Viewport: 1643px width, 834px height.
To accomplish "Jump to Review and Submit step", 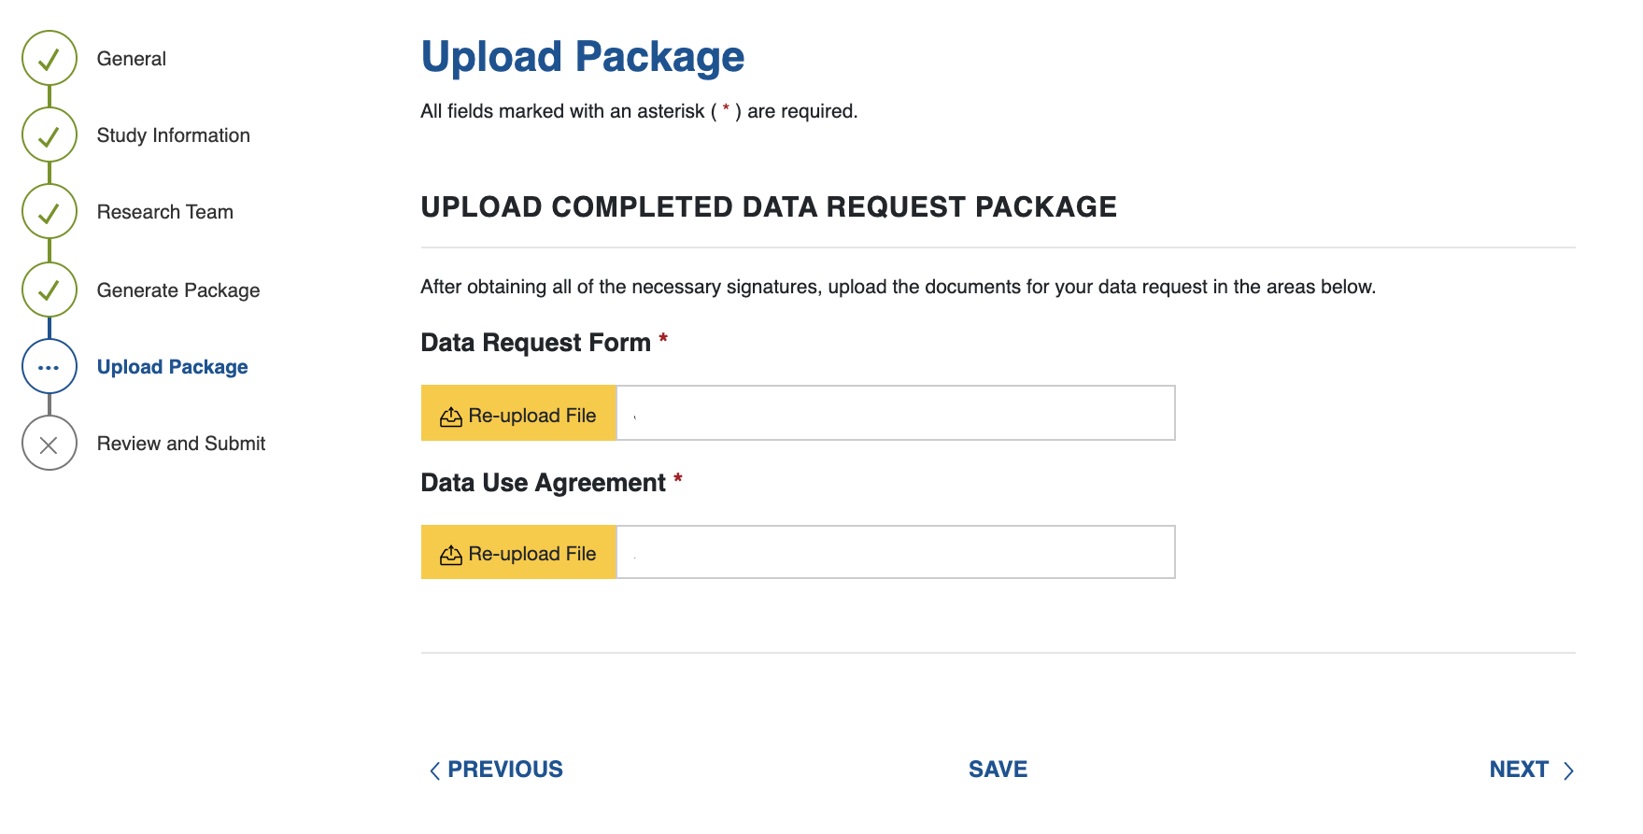I will click(x=181, y=444).
